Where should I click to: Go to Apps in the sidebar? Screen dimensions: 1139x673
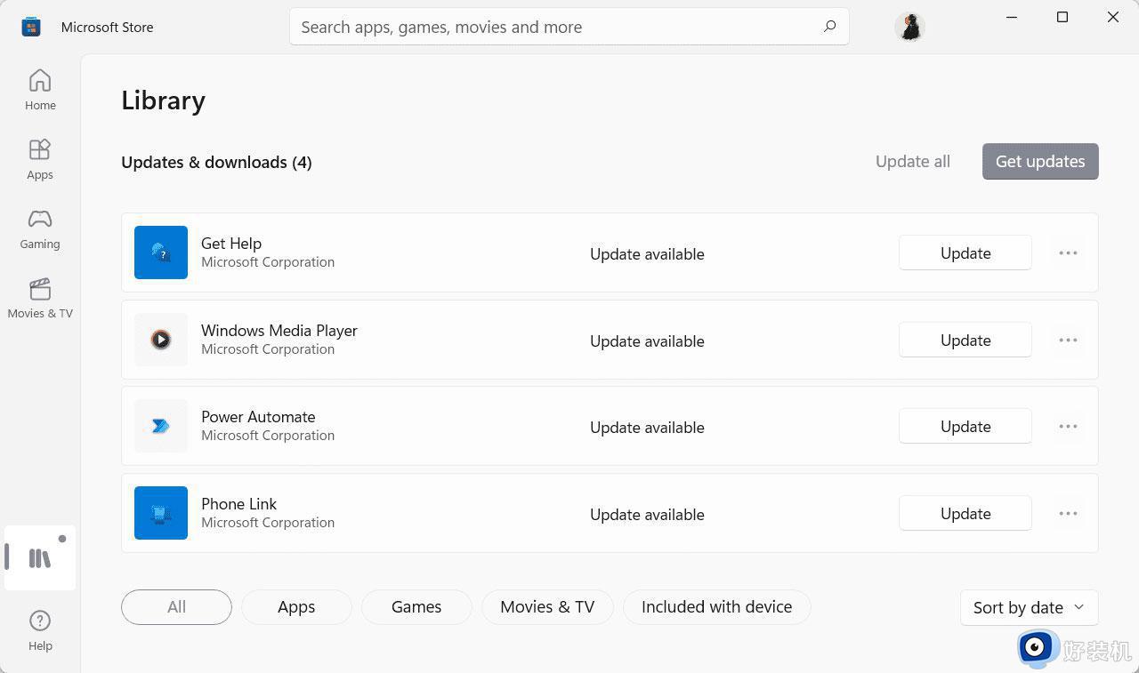40,159
